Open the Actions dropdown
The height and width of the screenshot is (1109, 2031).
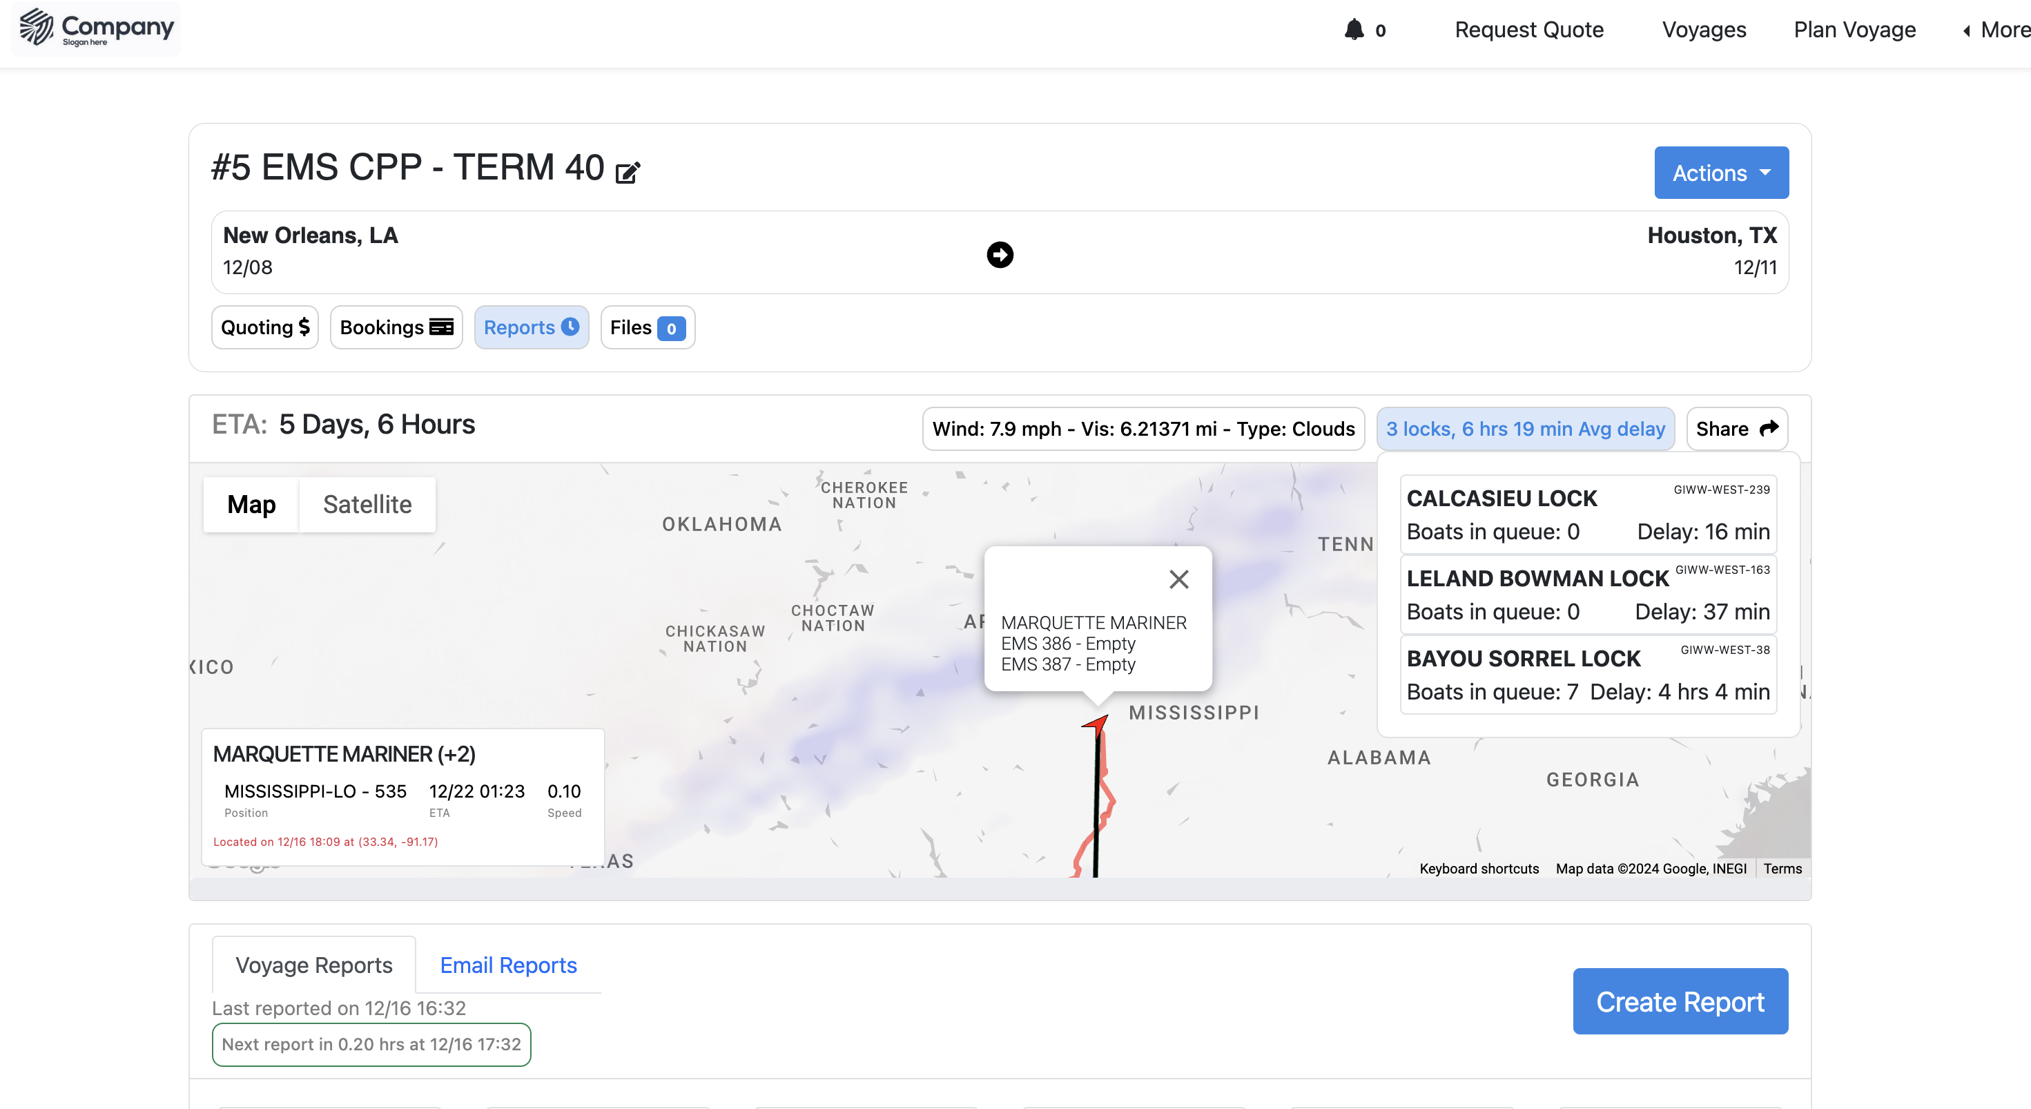[1720, 173]
